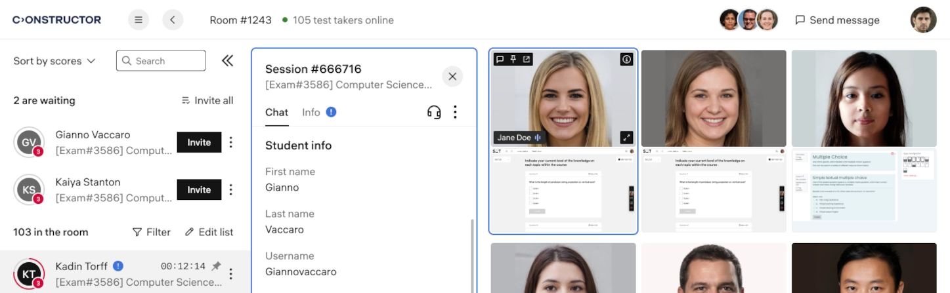Open the current user profile avatar

[924, 20]
